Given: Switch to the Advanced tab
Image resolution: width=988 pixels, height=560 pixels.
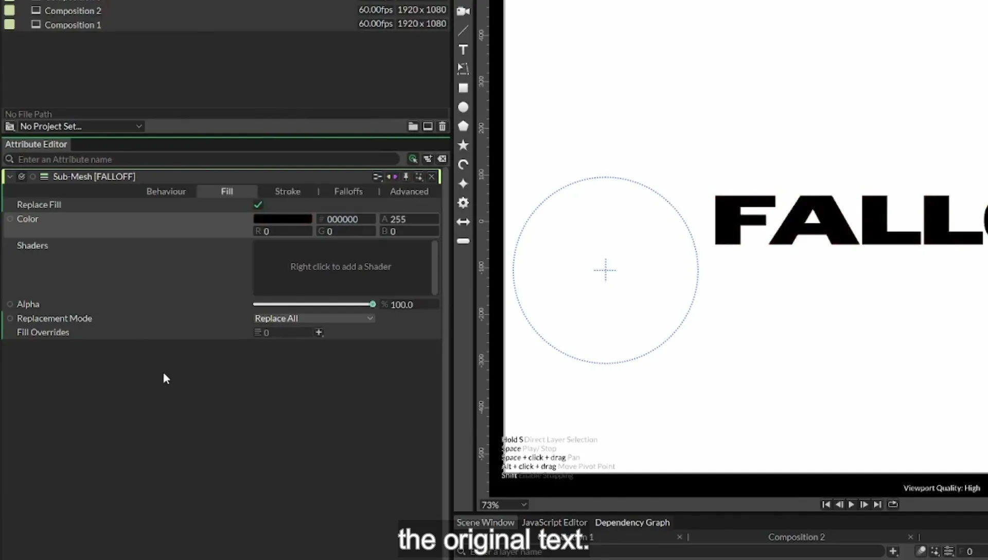Looking at the screenshot, I should click(409, 191).
